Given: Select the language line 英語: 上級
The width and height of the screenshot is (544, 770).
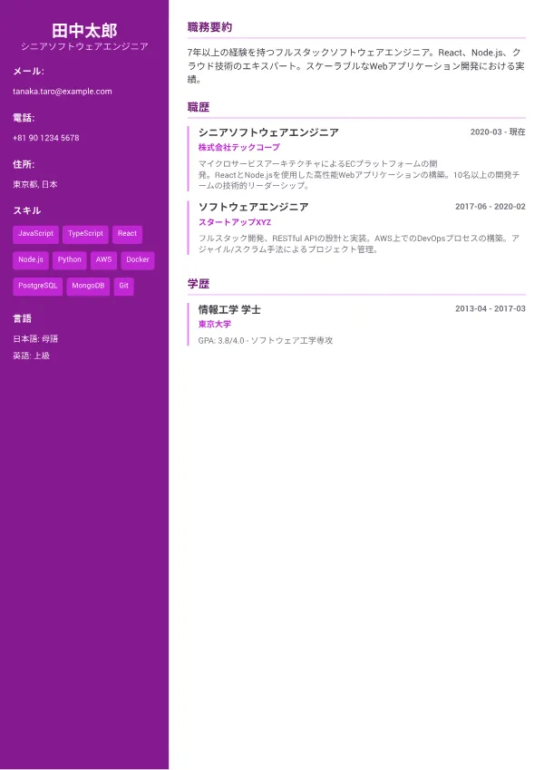Looking at the screenshot, I should [31, 356].
